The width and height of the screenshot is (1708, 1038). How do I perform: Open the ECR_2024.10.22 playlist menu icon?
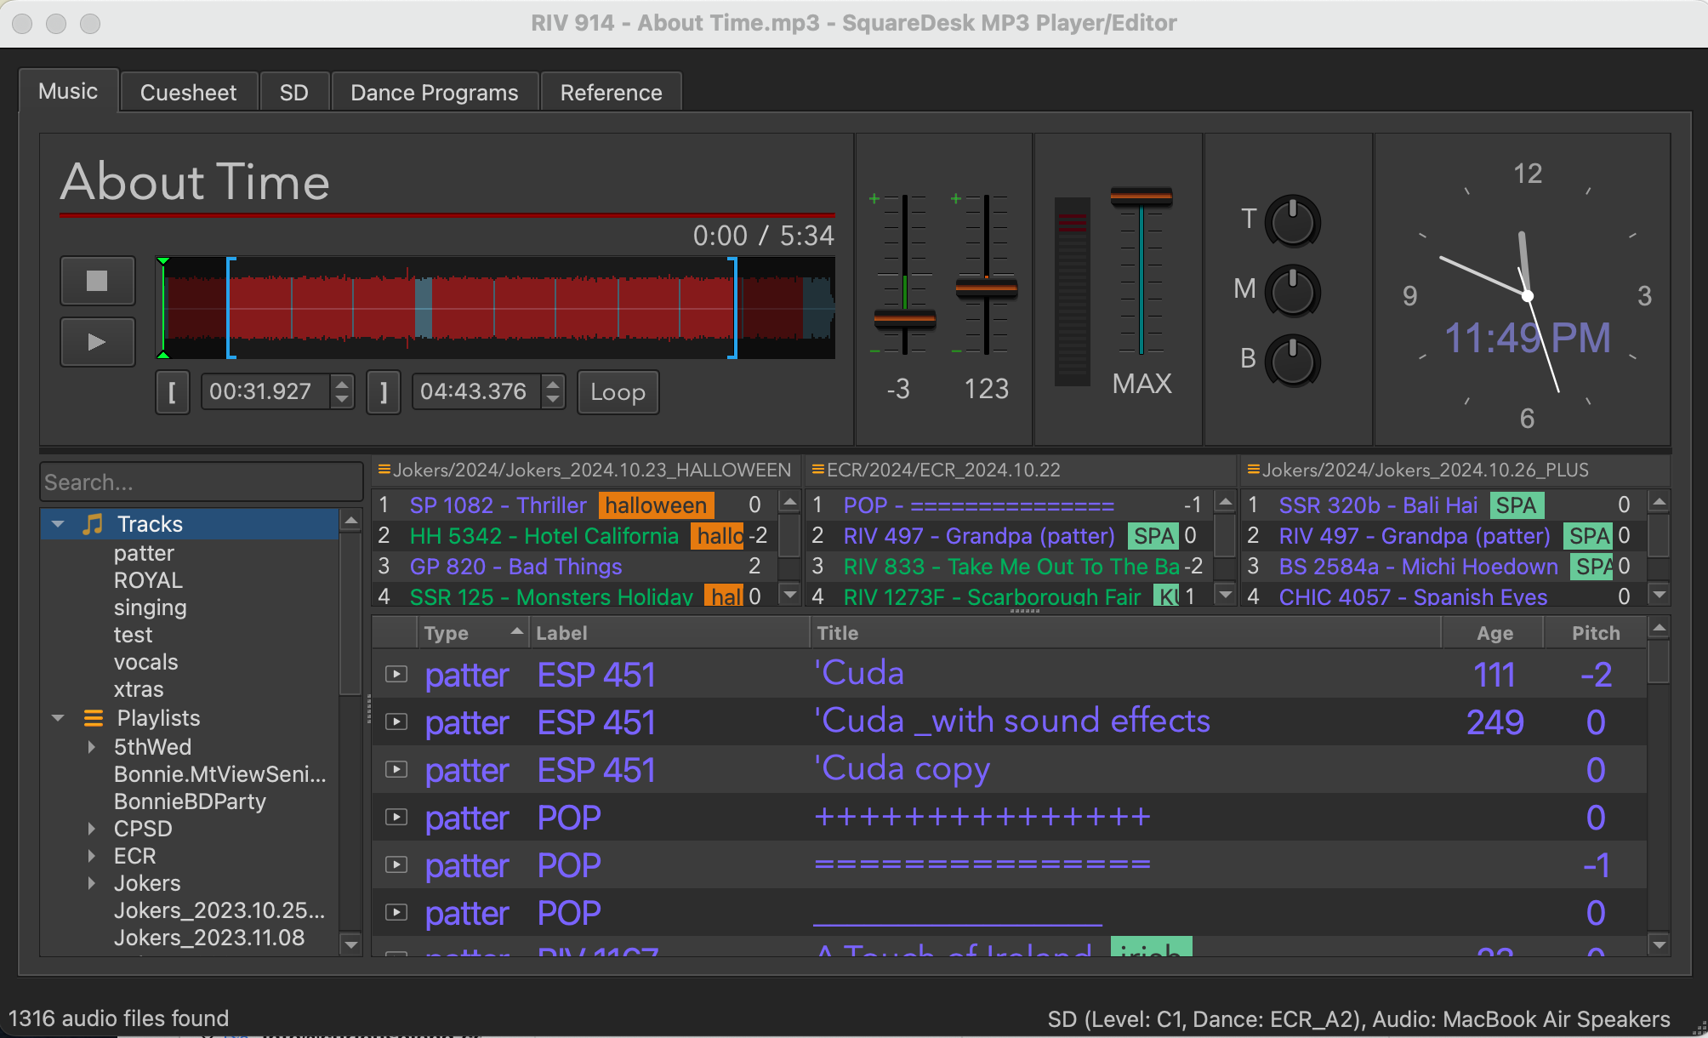click(x=819, y=469)
